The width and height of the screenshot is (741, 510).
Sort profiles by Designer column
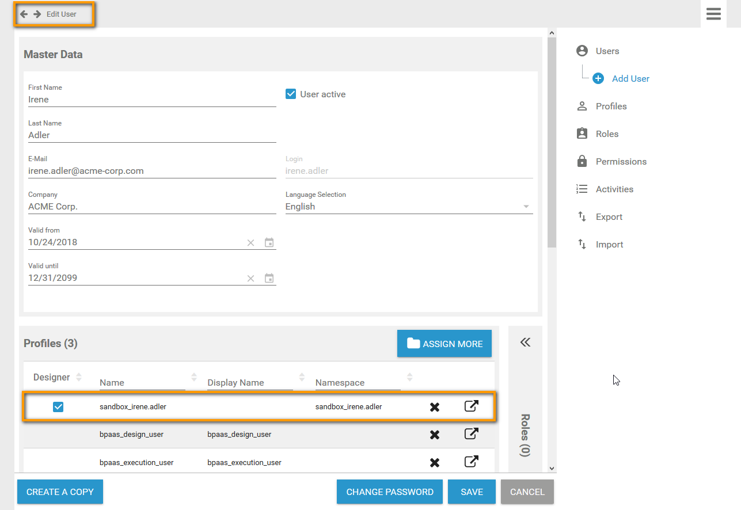tap(79, 378)
